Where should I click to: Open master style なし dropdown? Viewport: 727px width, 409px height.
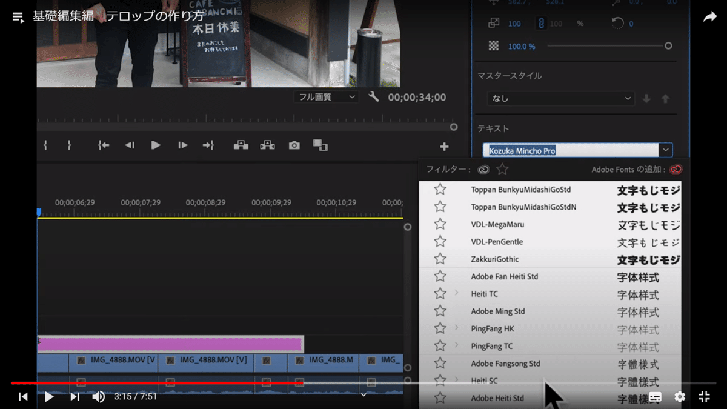point(561,98)
